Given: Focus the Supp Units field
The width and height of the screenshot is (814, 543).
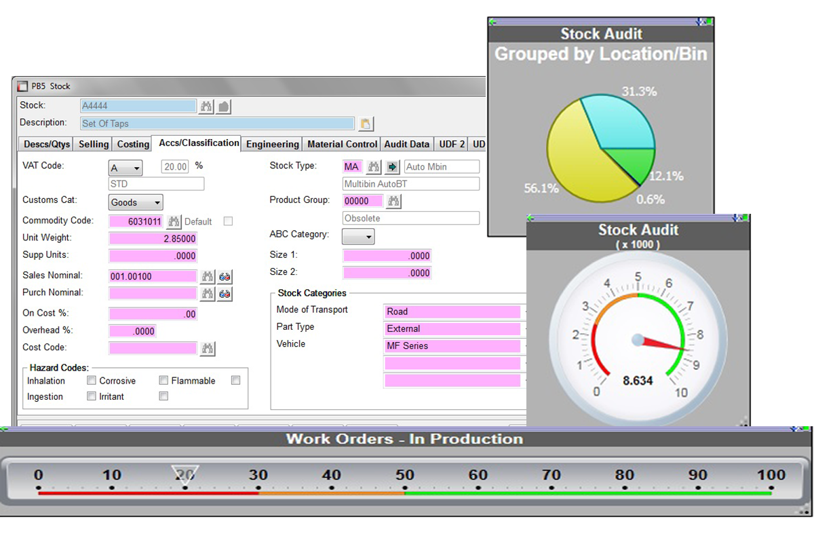Looking at the screenshot, I should [153, 256].
